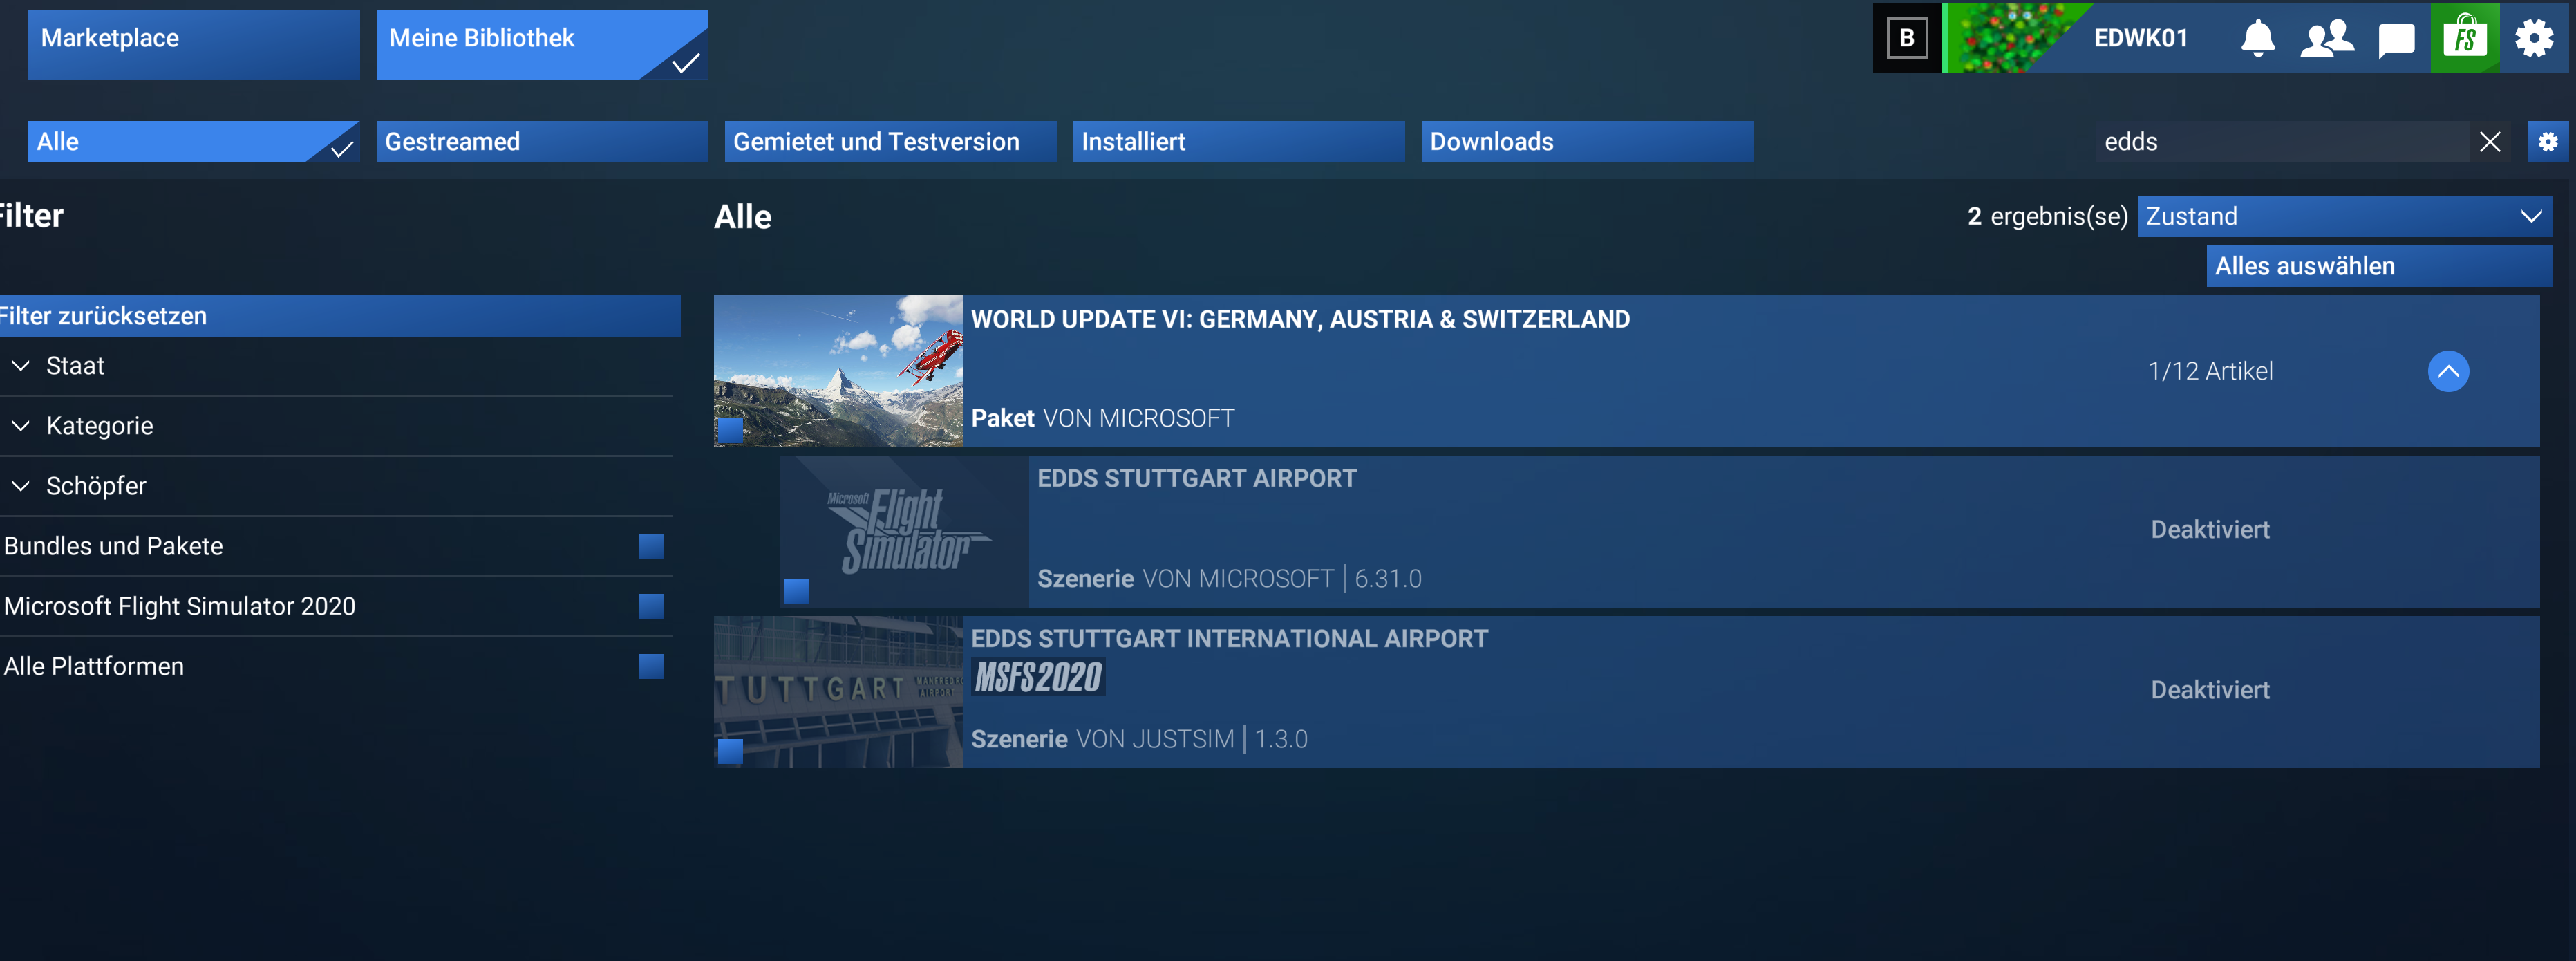Switch to the Marketplace tab
Image resolution: width=2576 pixels, height=961 pixels.
pyautogui.click(x=194, y=45)
